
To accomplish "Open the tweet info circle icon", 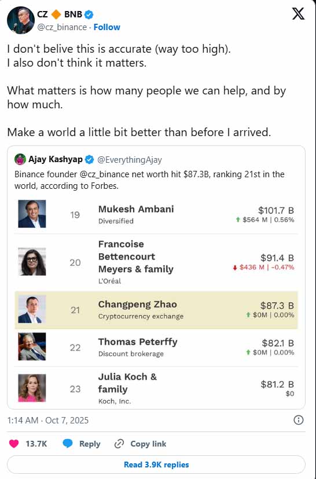I will click(x=298, y=420).
